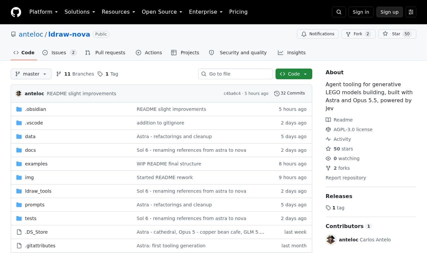The width and height of the screenshot is (427, 253).
Task: Switch to the Insights tab
Action: pos(292,53)
